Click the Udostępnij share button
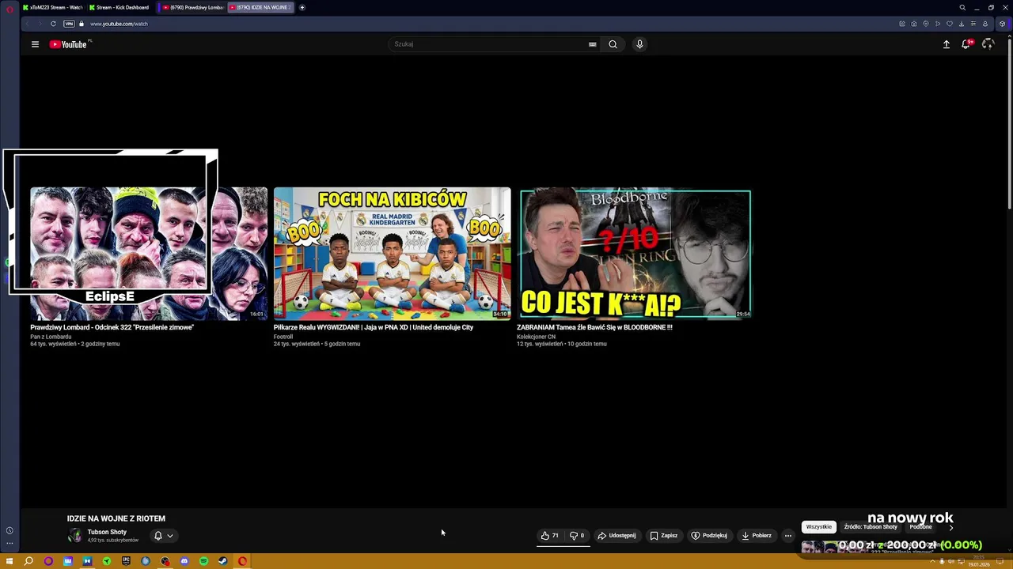 point(617,536)
